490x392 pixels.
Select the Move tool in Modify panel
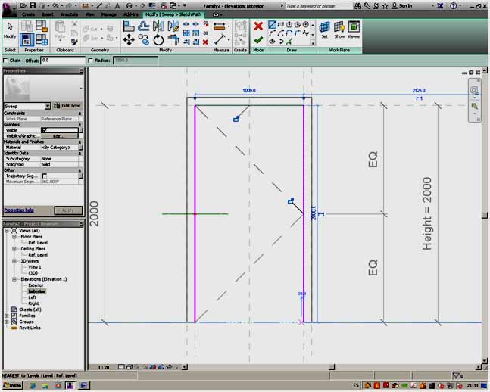click(x=129, y=40)
